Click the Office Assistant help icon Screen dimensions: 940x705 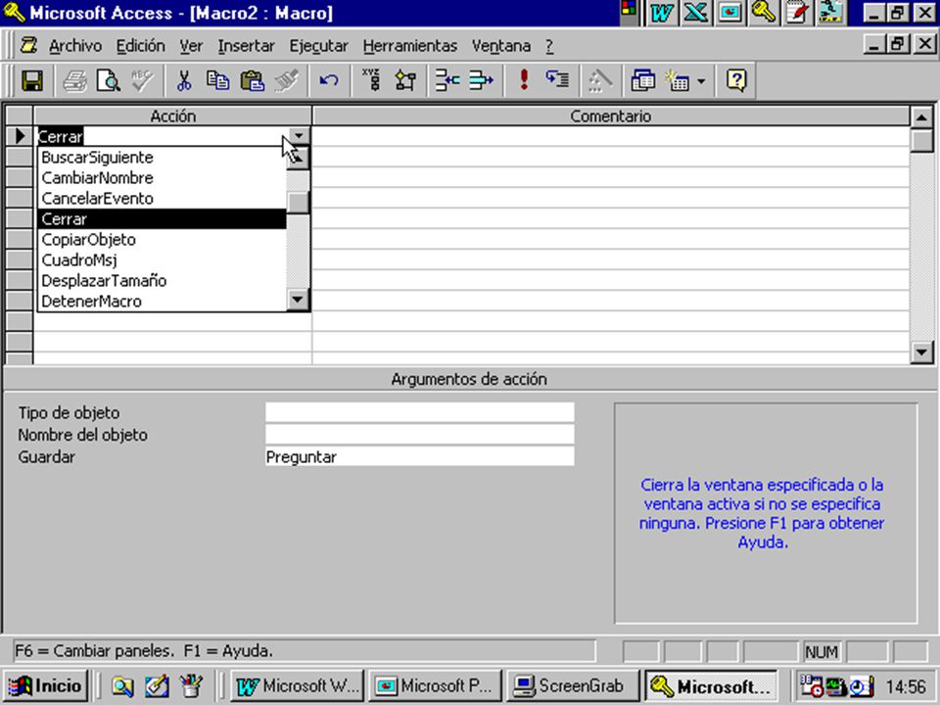click(736, 80)
